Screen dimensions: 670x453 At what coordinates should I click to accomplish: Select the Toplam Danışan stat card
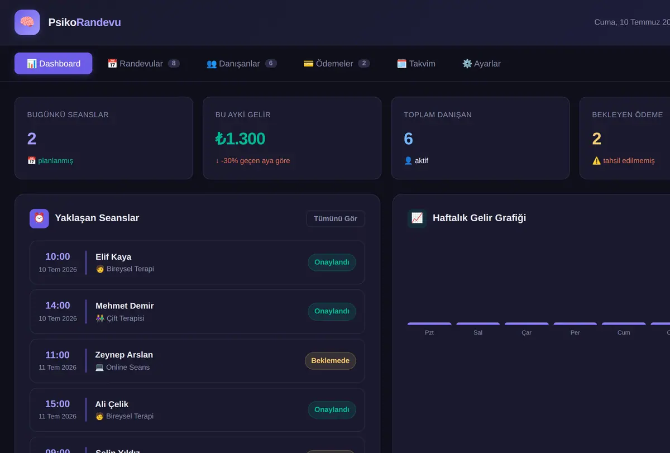pyautogui.click(x=481, y=138)
